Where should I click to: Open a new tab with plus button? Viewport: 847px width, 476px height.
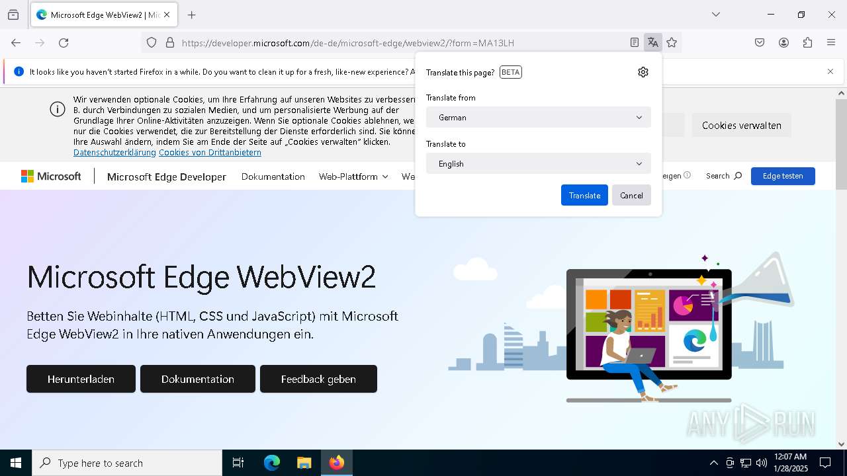[x=192, y=15]
